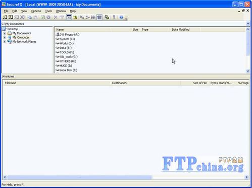The height and width of the screenshot is (188, 252).
Task: Sort the file list by Type column
Action: point(155,30)
